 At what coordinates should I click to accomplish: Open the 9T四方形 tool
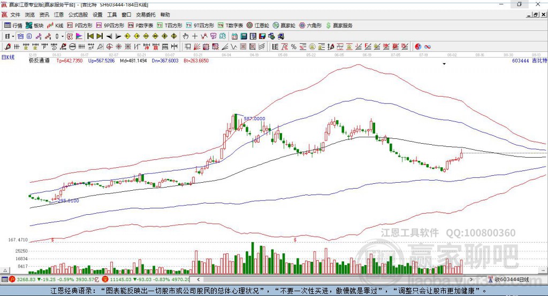click(200, 26)
